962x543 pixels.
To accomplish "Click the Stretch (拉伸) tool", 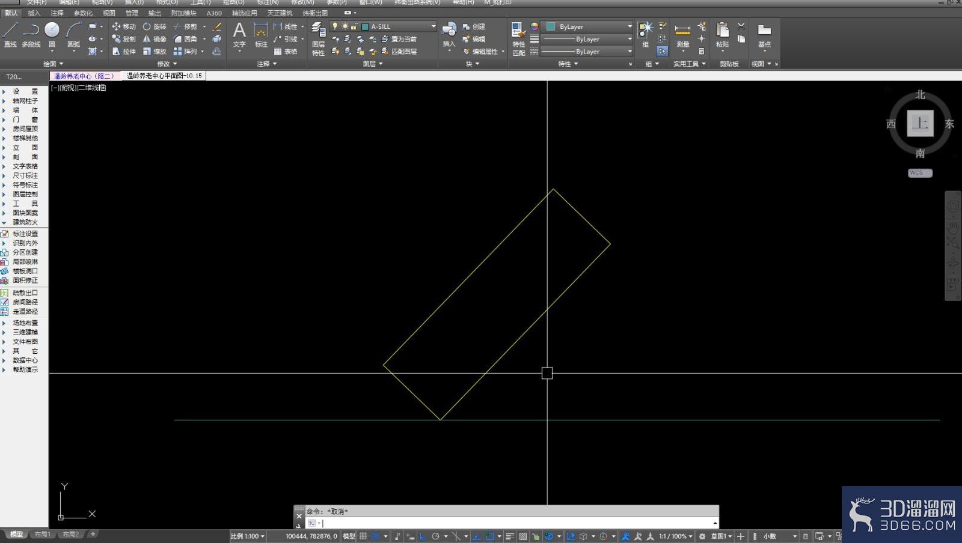I will coord(123,52).
